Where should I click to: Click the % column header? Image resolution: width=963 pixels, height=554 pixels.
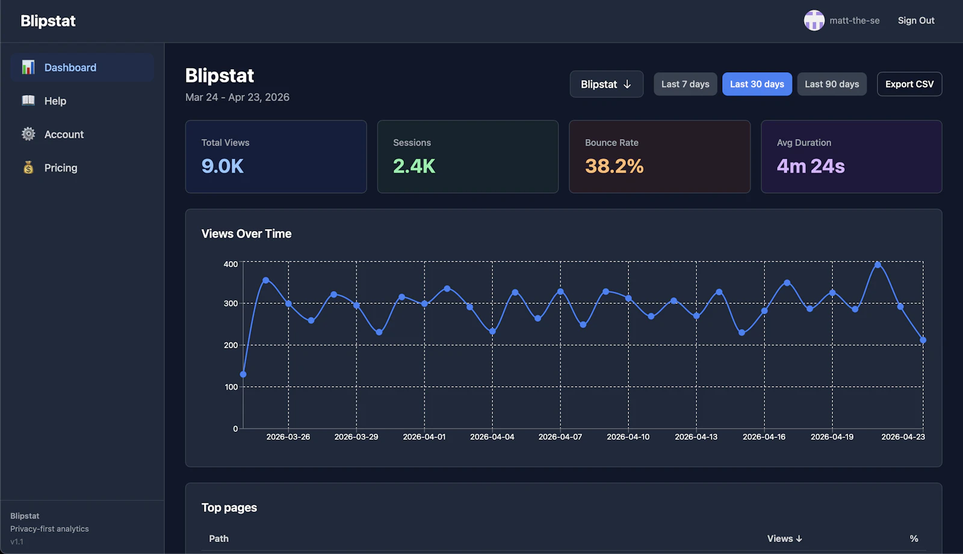point(914,538)
